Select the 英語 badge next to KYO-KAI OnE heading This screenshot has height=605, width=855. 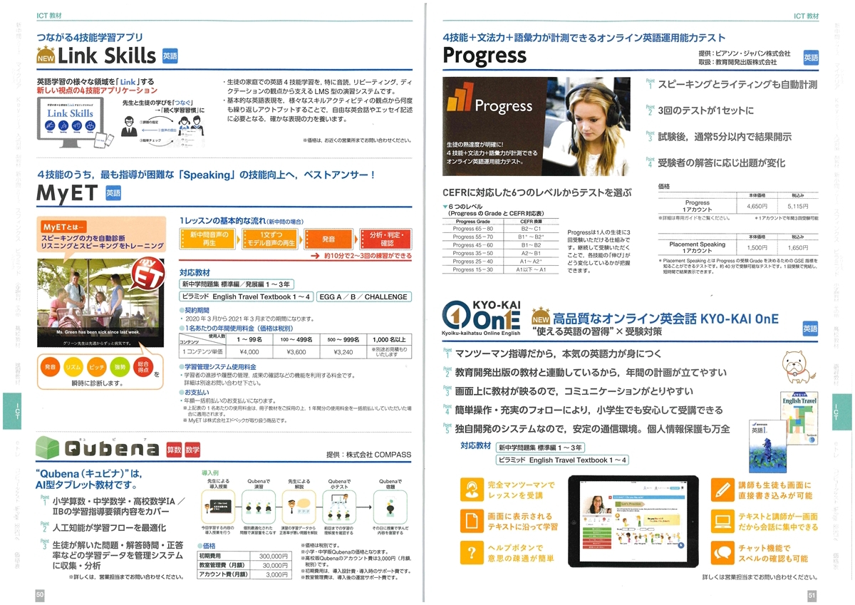811,329
